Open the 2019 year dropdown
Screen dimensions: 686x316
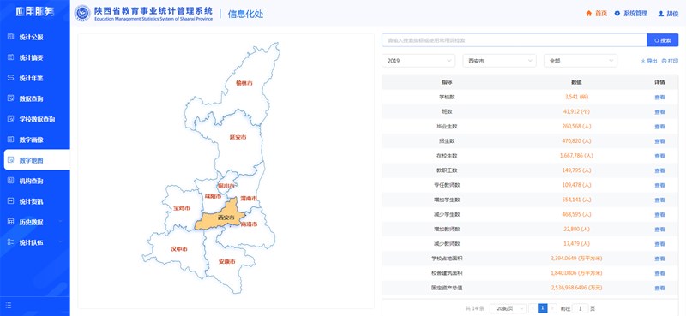point(418,61)
